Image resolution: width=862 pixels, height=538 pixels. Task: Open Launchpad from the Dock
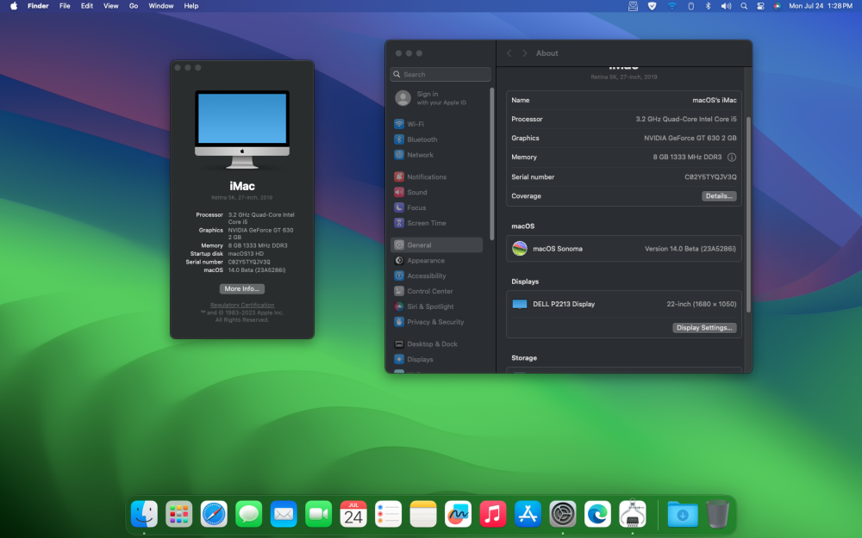[179, 515]
